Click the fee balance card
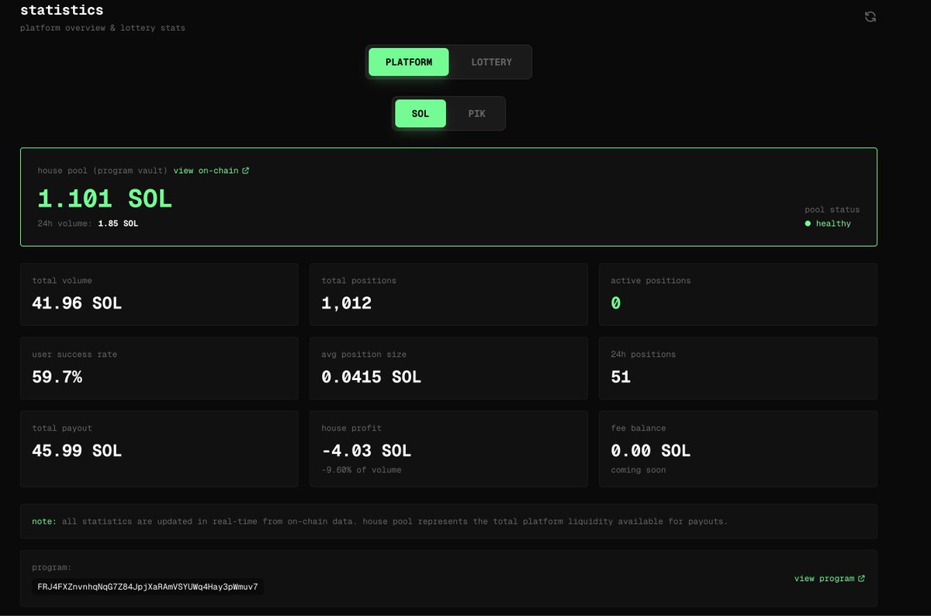This screenshot has height=616, width=931. pos(738,448)
